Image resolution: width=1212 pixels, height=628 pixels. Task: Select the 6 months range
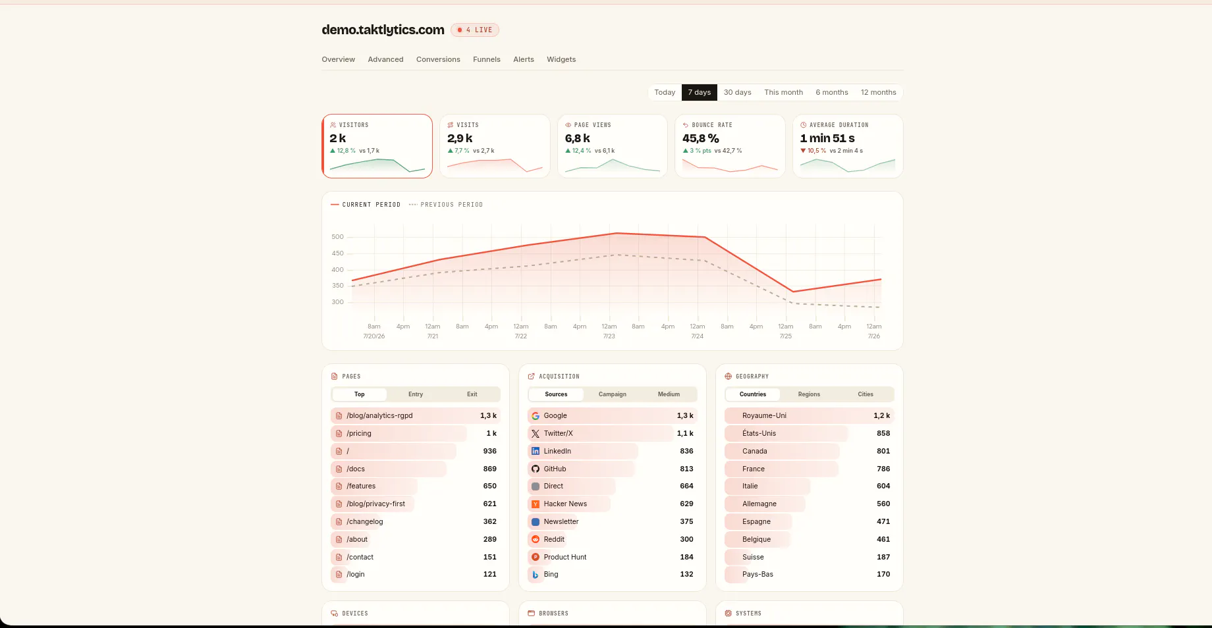(832, 93)
